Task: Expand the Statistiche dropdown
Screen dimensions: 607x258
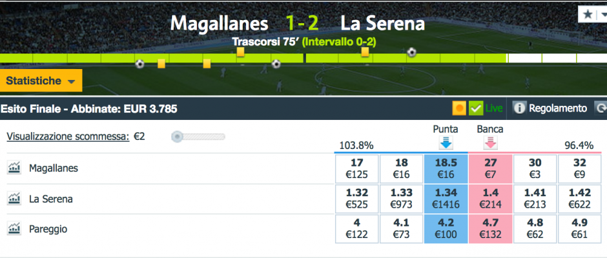Action: (x=41, y=81)
